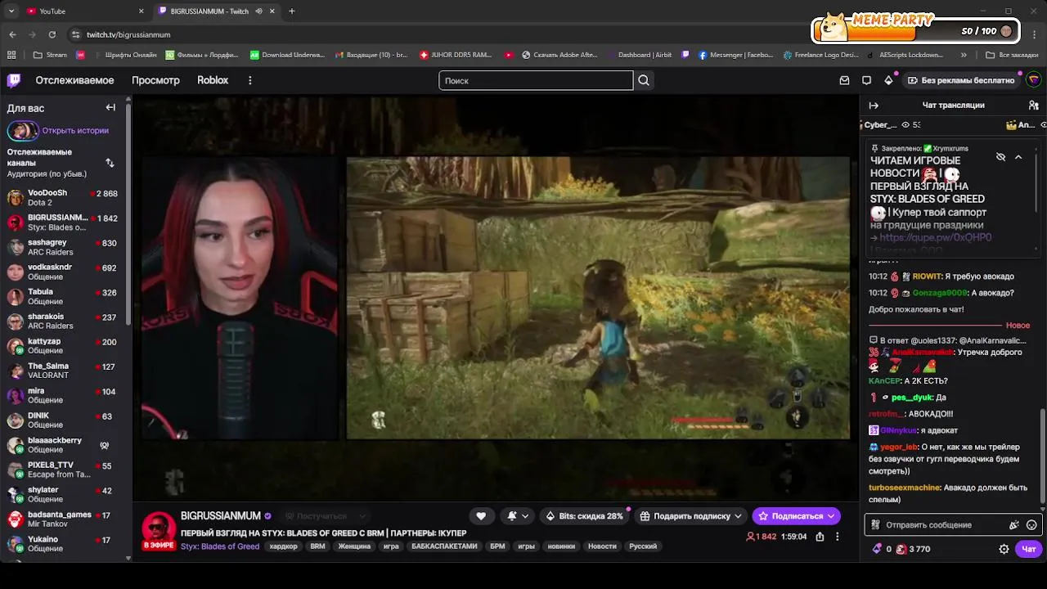
Task: Open channel points balance 3 770
Action: pyautogui.click(x=913, y=549)
